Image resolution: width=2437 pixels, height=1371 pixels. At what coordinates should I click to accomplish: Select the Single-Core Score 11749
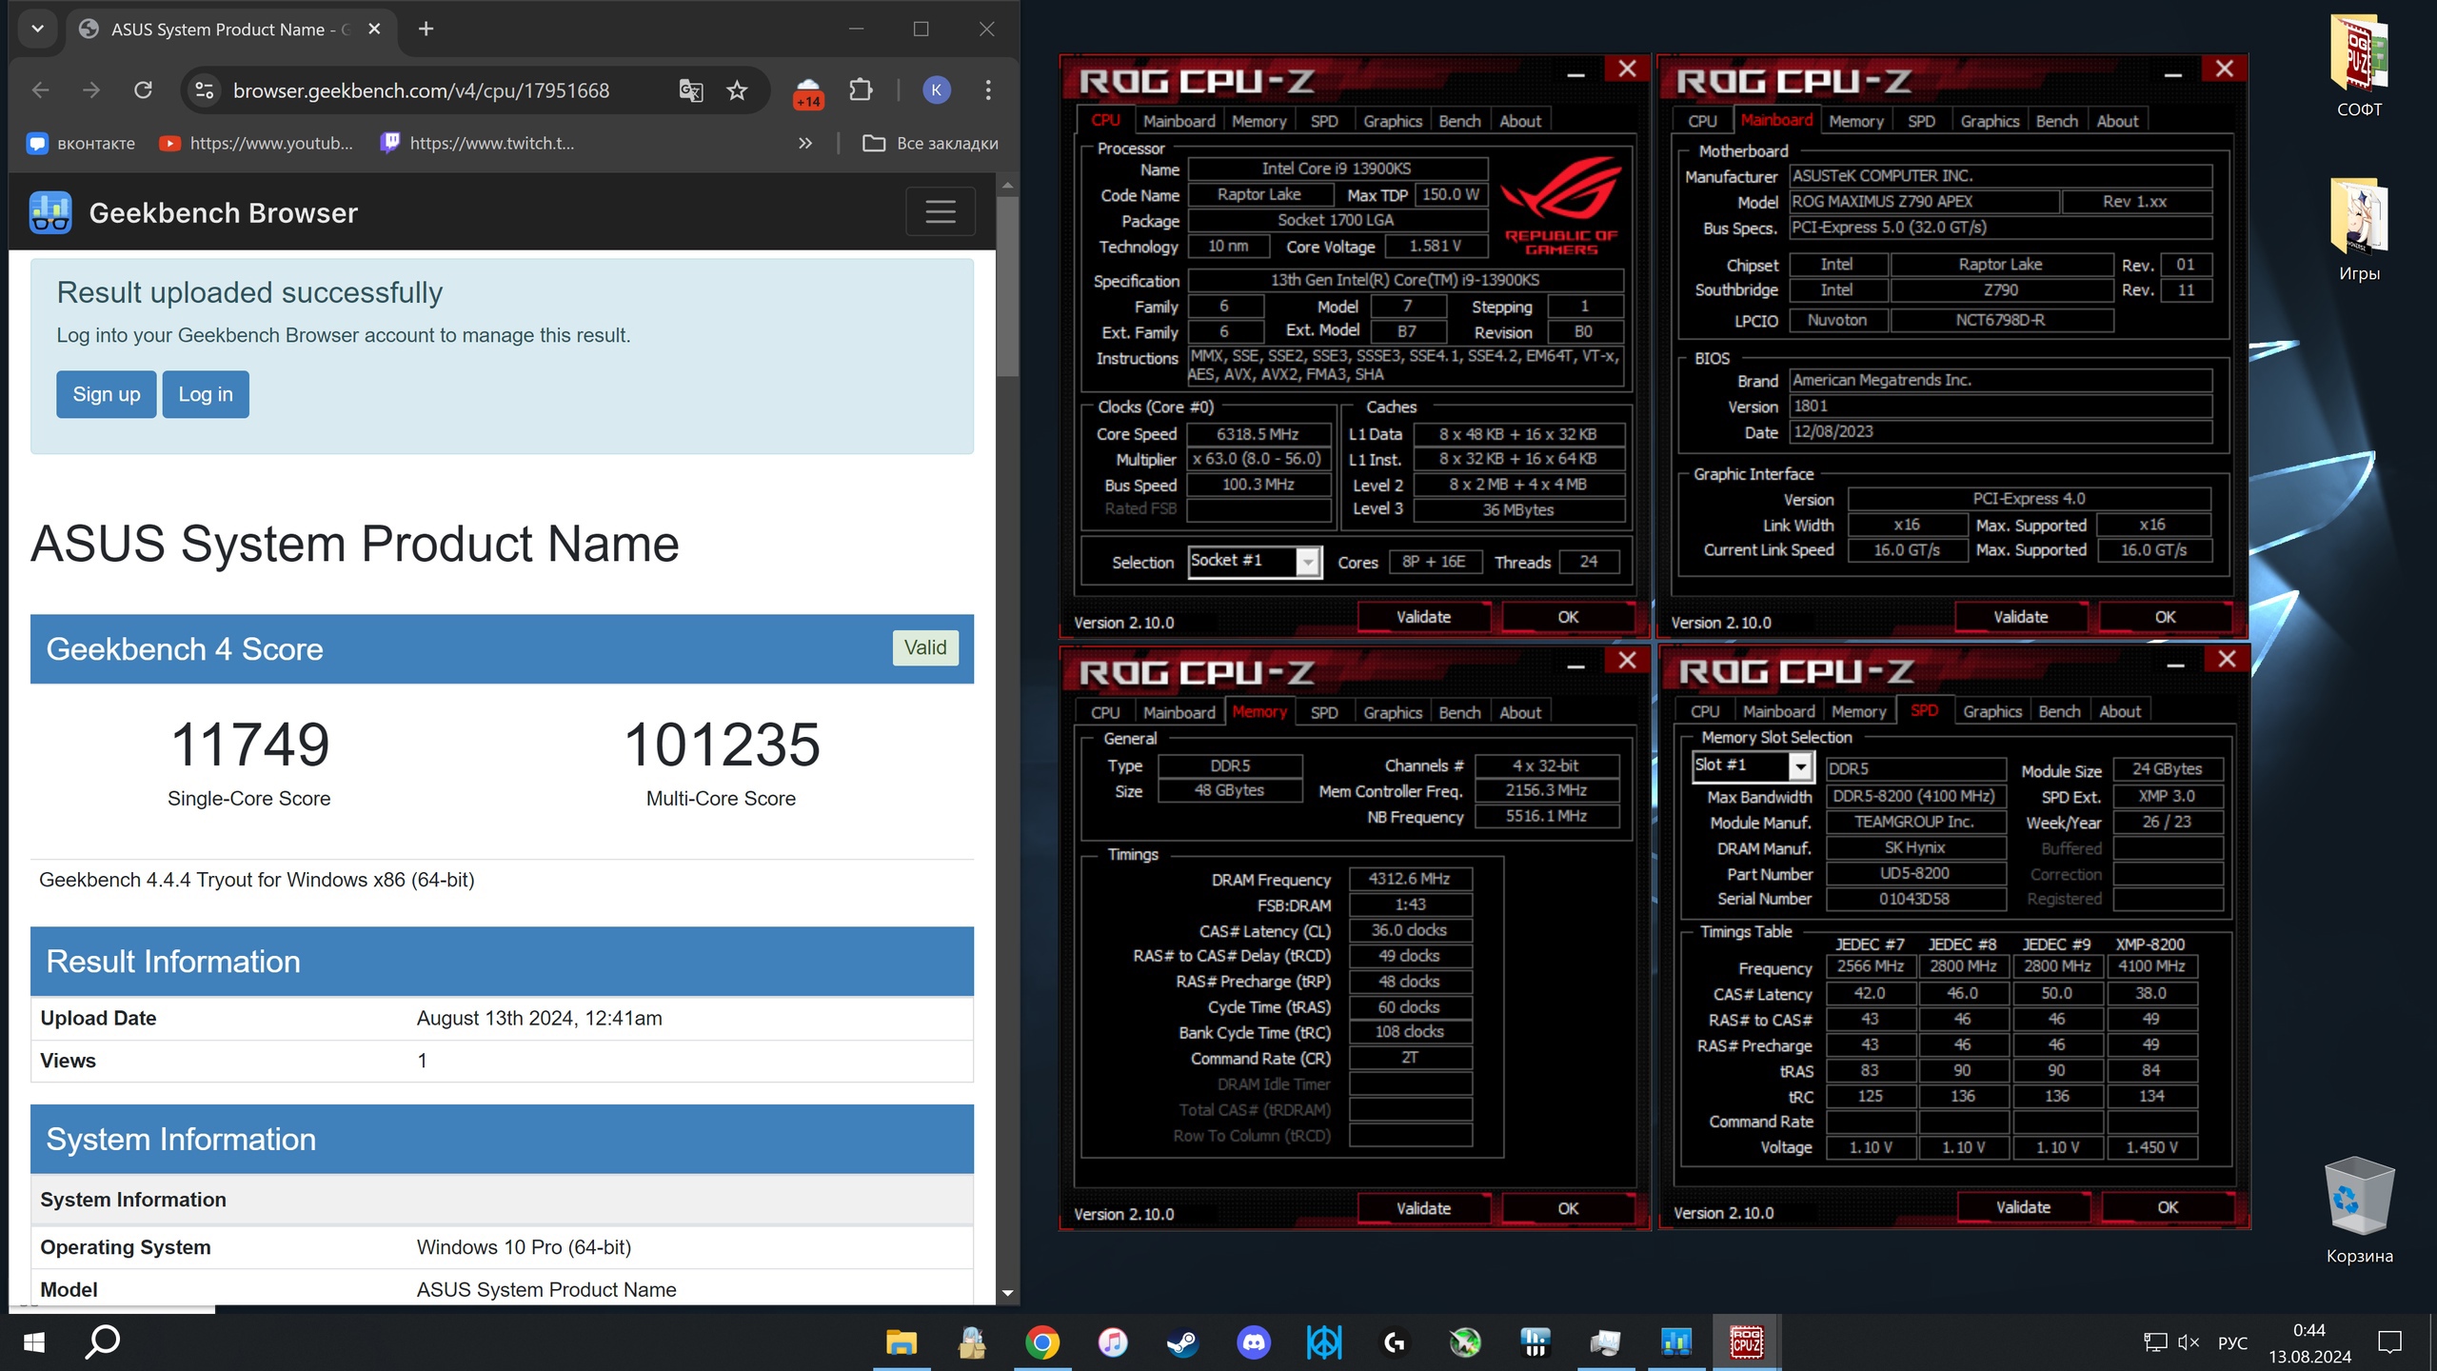tap(249, 744)
